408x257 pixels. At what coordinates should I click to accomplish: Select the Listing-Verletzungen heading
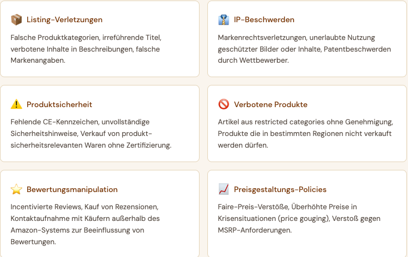(x=64, y=20)
